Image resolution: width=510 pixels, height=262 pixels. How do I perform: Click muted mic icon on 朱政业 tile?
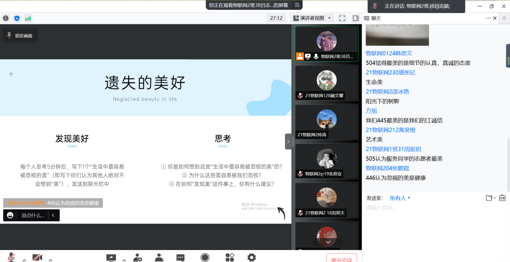[300, 174]
